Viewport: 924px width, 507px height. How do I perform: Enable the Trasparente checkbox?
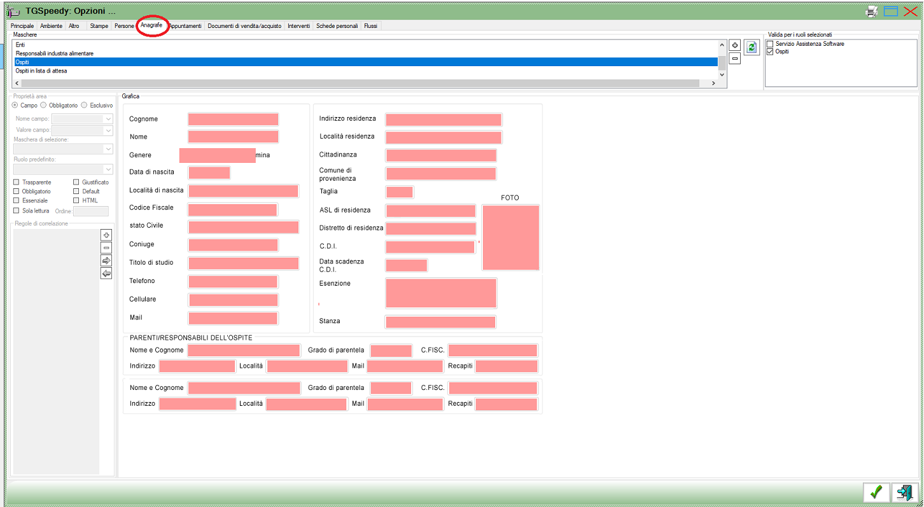point(17,183)
